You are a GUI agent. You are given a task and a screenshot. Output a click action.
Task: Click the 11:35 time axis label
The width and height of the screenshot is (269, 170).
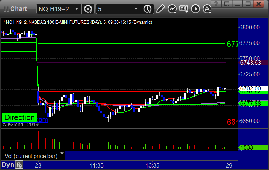click(97, 165)
